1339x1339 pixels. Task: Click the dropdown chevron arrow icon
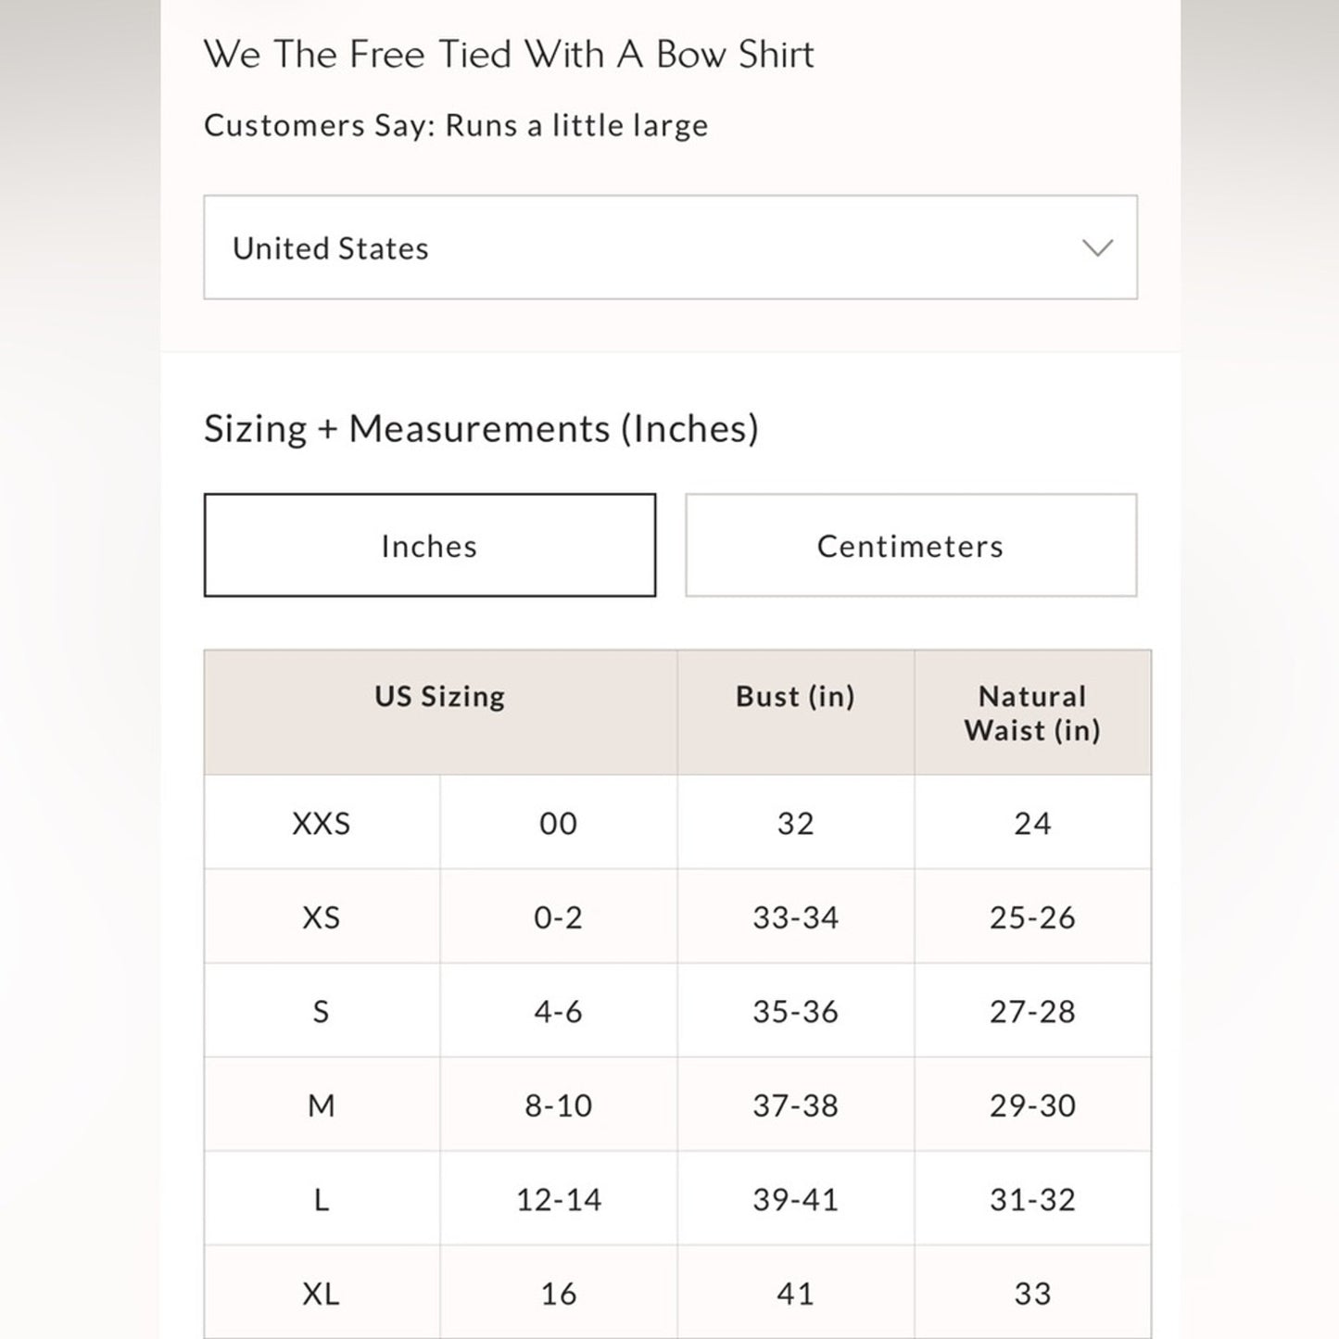click(x=1097, y=247)
